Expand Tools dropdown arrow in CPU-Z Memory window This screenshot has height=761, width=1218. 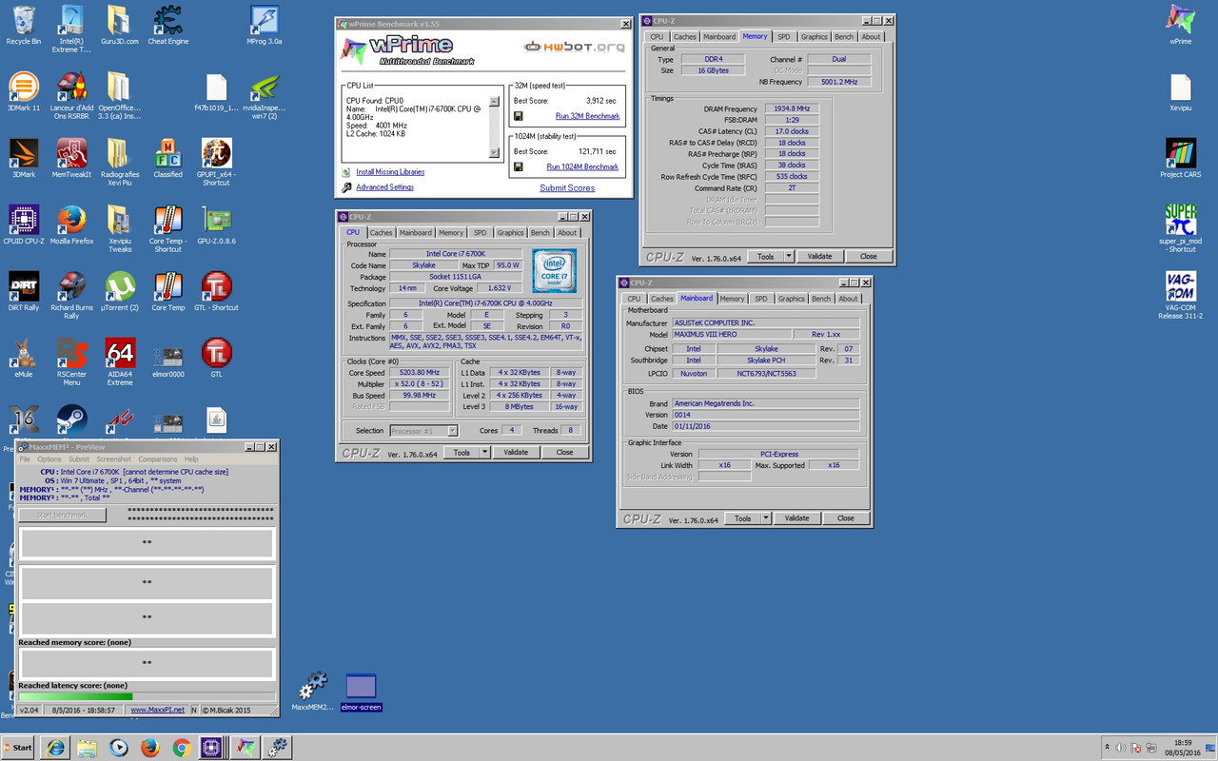789,256
